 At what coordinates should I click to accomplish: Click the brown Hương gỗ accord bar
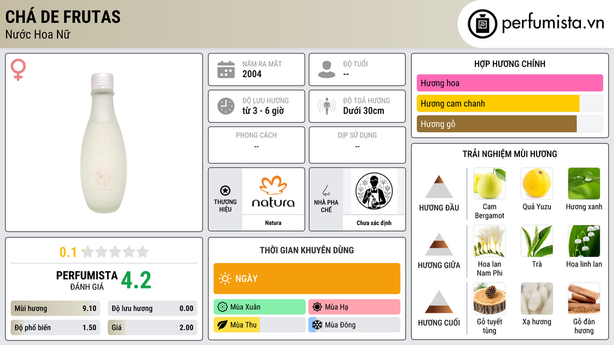[510, 123]
